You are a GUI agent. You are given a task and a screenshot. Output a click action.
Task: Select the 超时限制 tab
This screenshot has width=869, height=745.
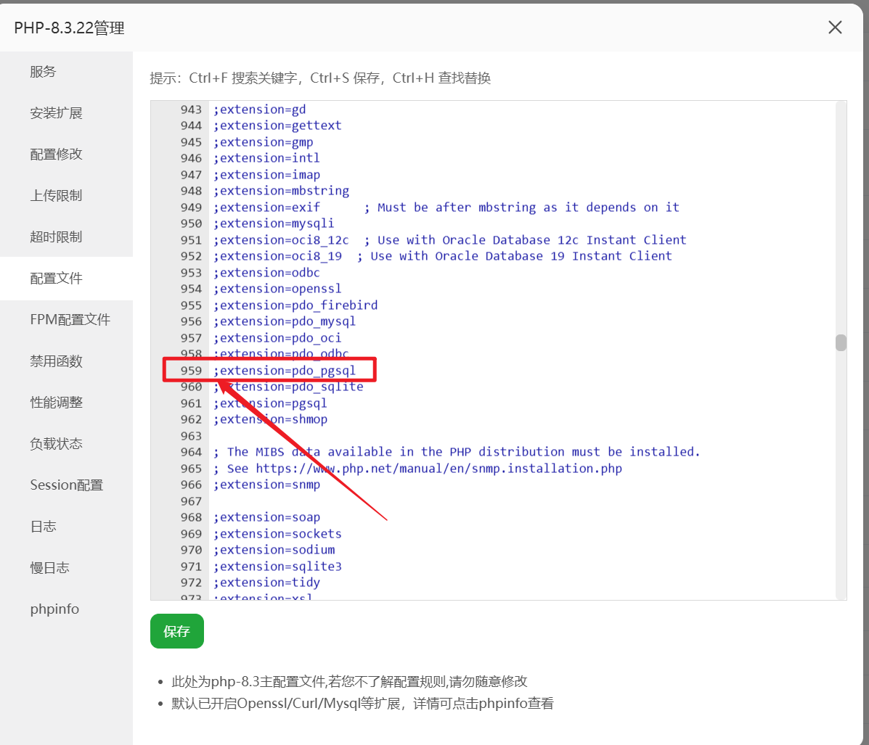coord(56,237)
